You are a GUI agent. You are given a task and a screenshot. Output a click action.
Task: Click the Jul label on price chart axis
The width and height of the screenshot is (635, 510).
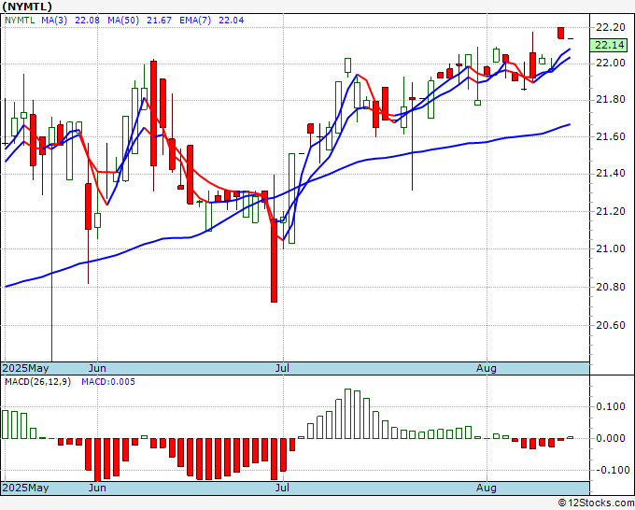point(282,368)
